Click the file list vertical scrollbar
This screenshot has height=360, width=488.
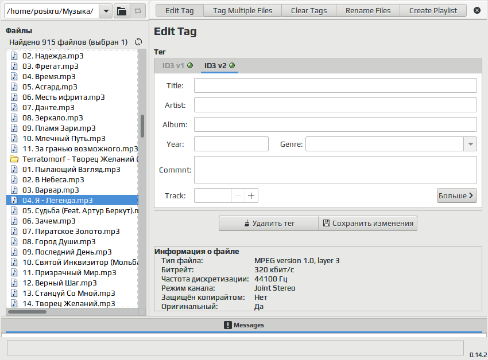tap(142, 126)
